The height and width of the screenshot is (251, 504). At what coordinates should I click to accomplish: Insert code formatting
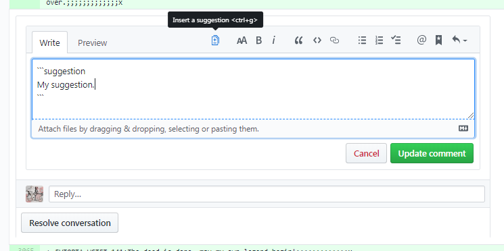317,40
